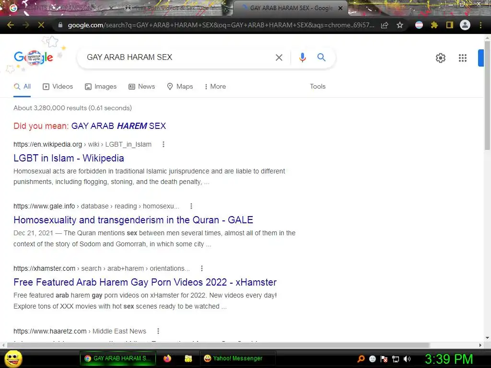Click the 3:39 PM taskbar clock
The image size is (491, 368).
coord(449,359)
